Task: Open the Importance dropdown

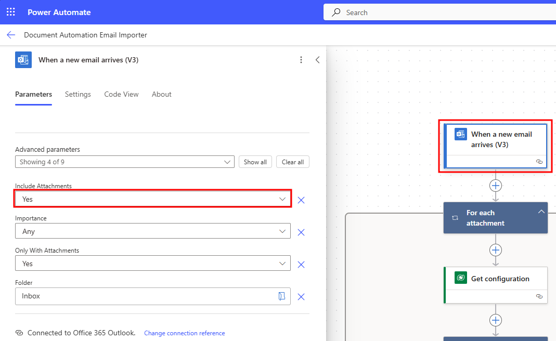Action: [282, 232]
